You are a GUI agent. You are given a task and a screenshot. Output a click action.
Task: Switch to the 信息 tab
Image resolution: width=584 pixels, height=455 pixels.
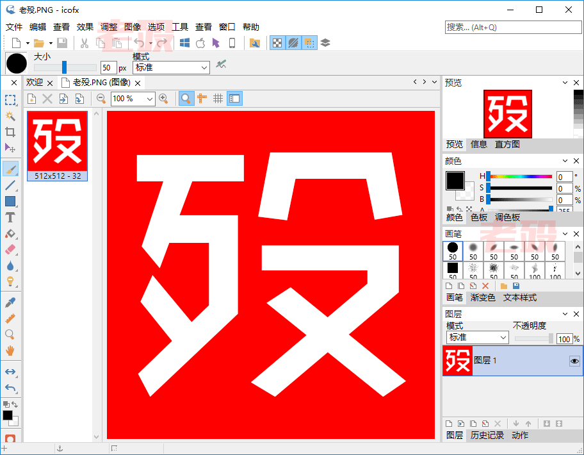click(x=479, y=145)
